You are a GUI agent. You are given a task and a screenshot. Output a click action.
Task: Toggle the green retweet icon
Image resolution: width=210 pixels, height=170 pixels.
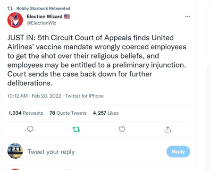point(76,129)
